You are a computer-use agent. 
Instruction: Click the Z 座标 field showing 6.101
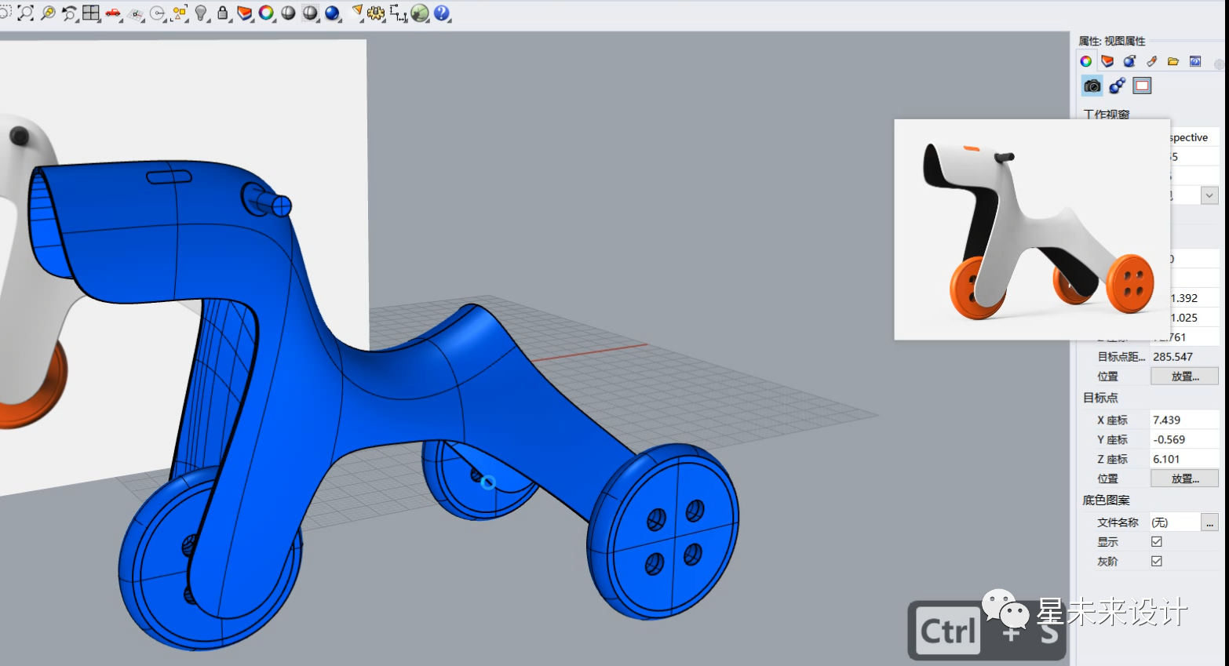click(1184, 459)
